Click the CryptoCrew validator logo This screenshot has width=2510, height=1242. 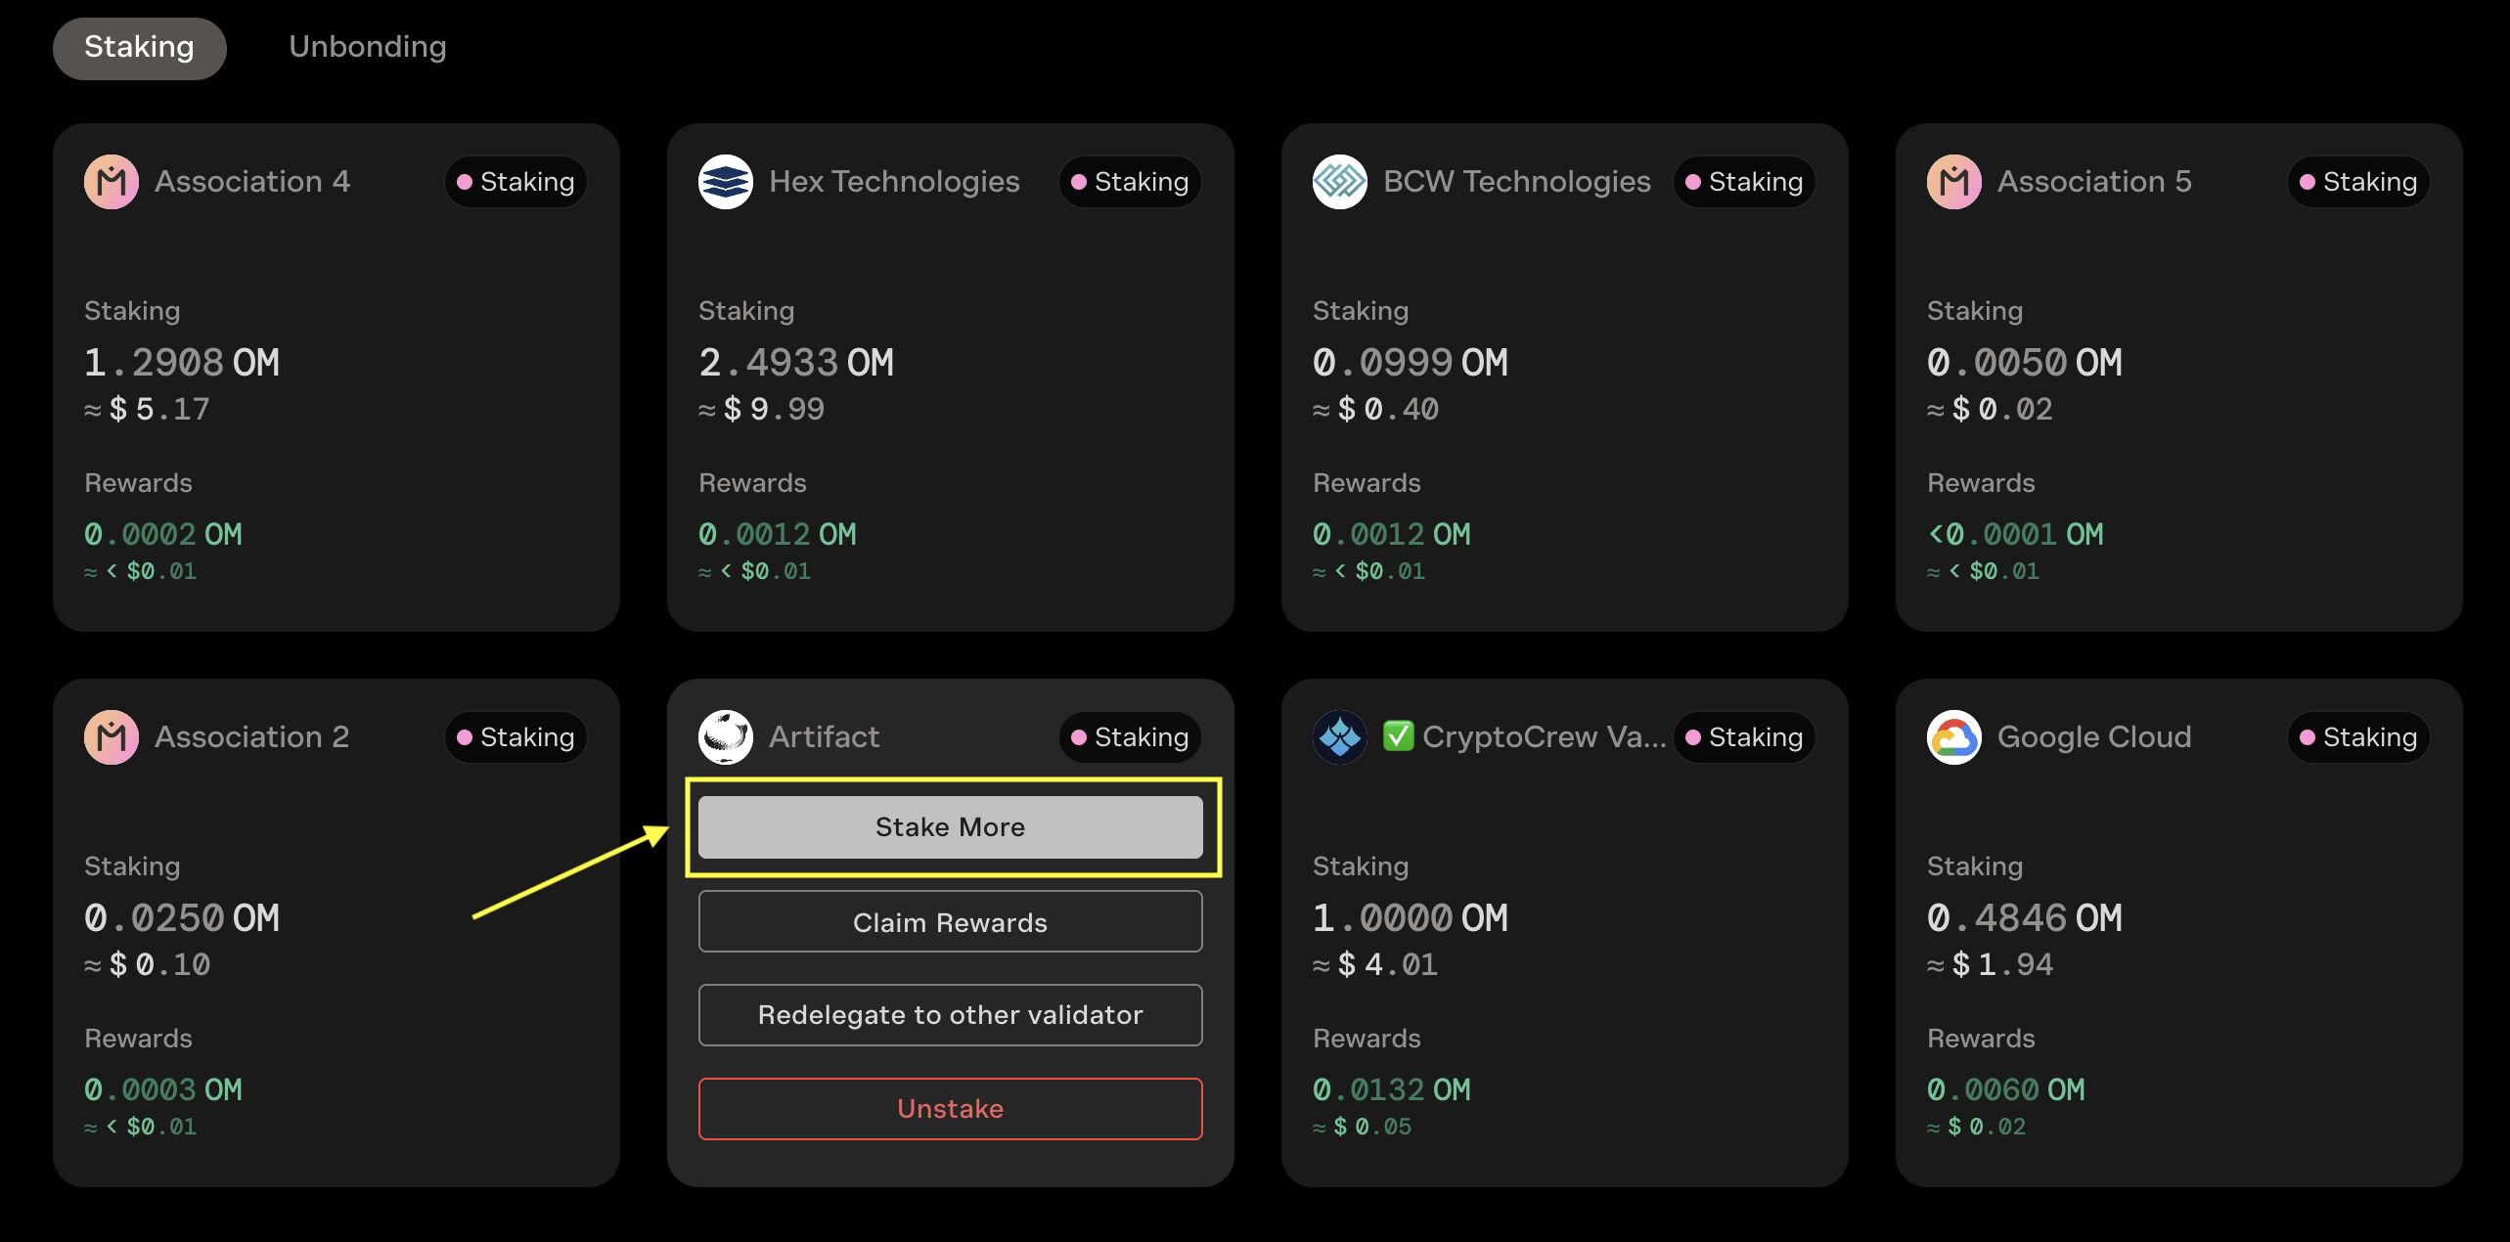(x=1340, y=737)
